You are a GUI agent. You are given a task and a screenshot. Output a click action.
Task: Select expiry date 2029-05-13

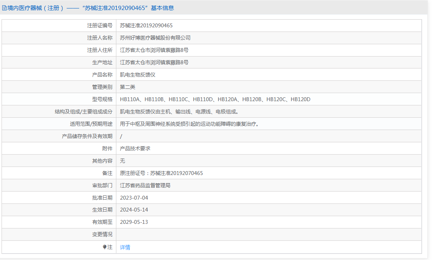point(134,222)
